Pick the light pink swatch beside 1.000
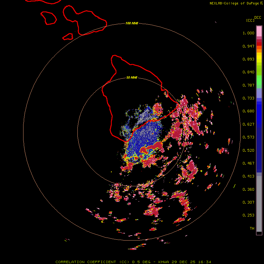The image size is (264, 264). click(x=259, y=31)
